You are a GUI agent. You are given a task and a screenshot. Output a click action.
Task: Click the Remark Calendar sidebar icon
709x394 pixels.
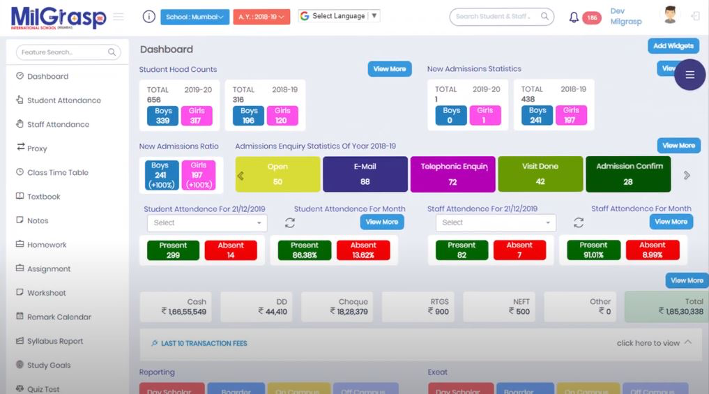pos(20,316)
